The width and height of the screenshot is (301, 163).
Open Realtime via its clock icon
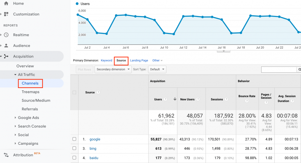coord(6,35)
